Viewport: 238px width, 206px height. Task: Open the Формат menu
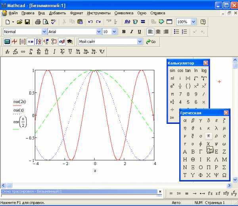point(76,13)
